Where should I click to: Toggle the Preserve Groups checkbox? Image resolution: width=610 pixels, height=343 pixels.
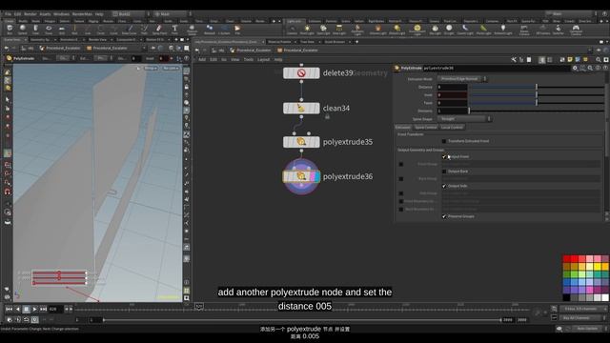(444, 216)
